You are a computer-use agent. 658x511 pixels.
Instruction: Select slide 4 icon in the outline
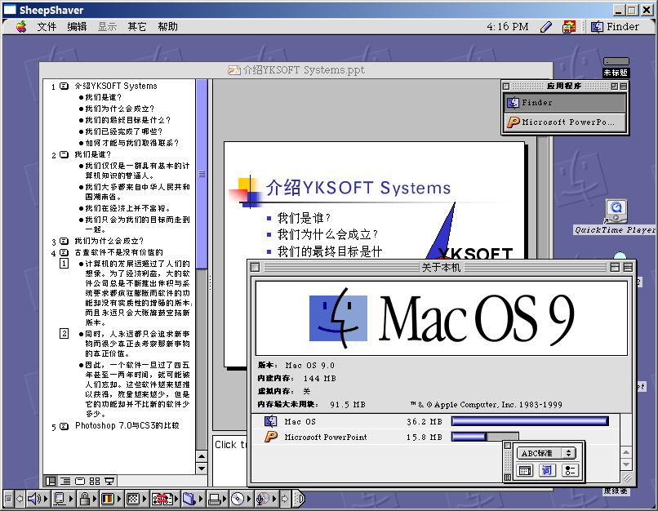pos(64,252)
